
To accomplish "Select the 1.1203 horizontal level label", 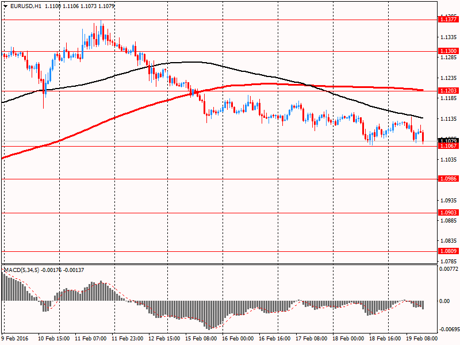I will [x=448, y=91].
